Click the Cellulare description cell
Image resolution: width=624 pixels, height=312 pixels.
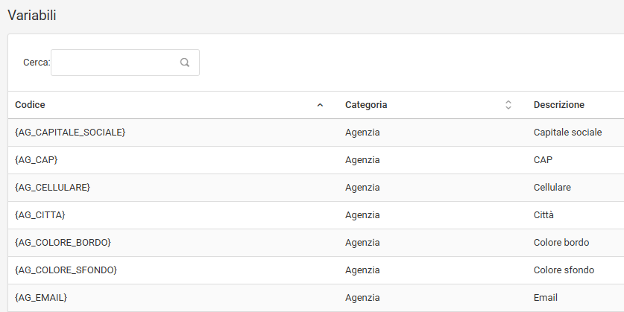tap(552, 188)
